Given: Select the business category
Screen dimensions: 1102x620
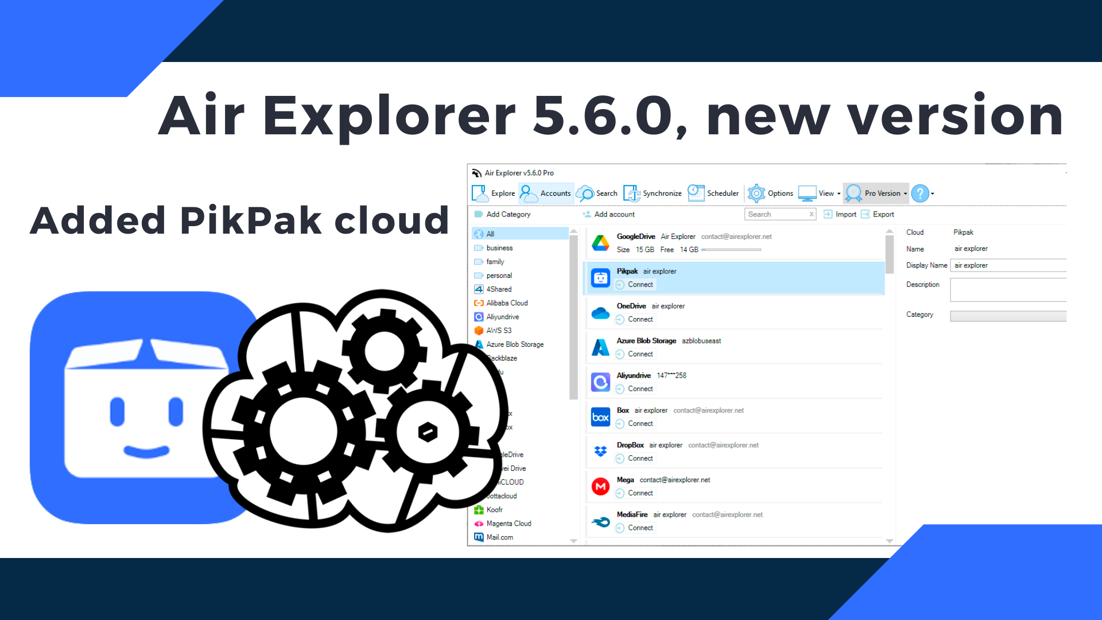Looking at the screenshot, I should (498, 247).
